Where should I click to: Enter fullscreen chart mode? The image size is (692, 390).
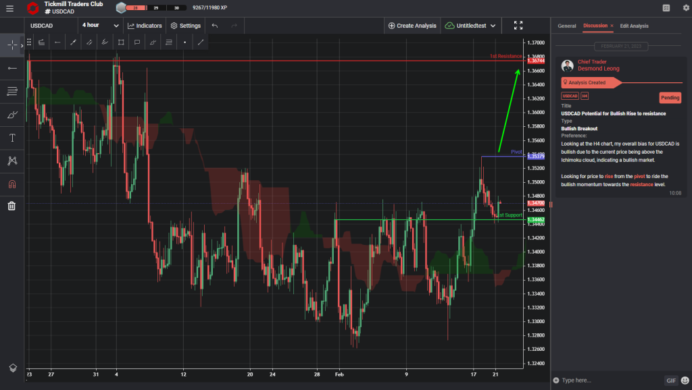tap(518, 25)
